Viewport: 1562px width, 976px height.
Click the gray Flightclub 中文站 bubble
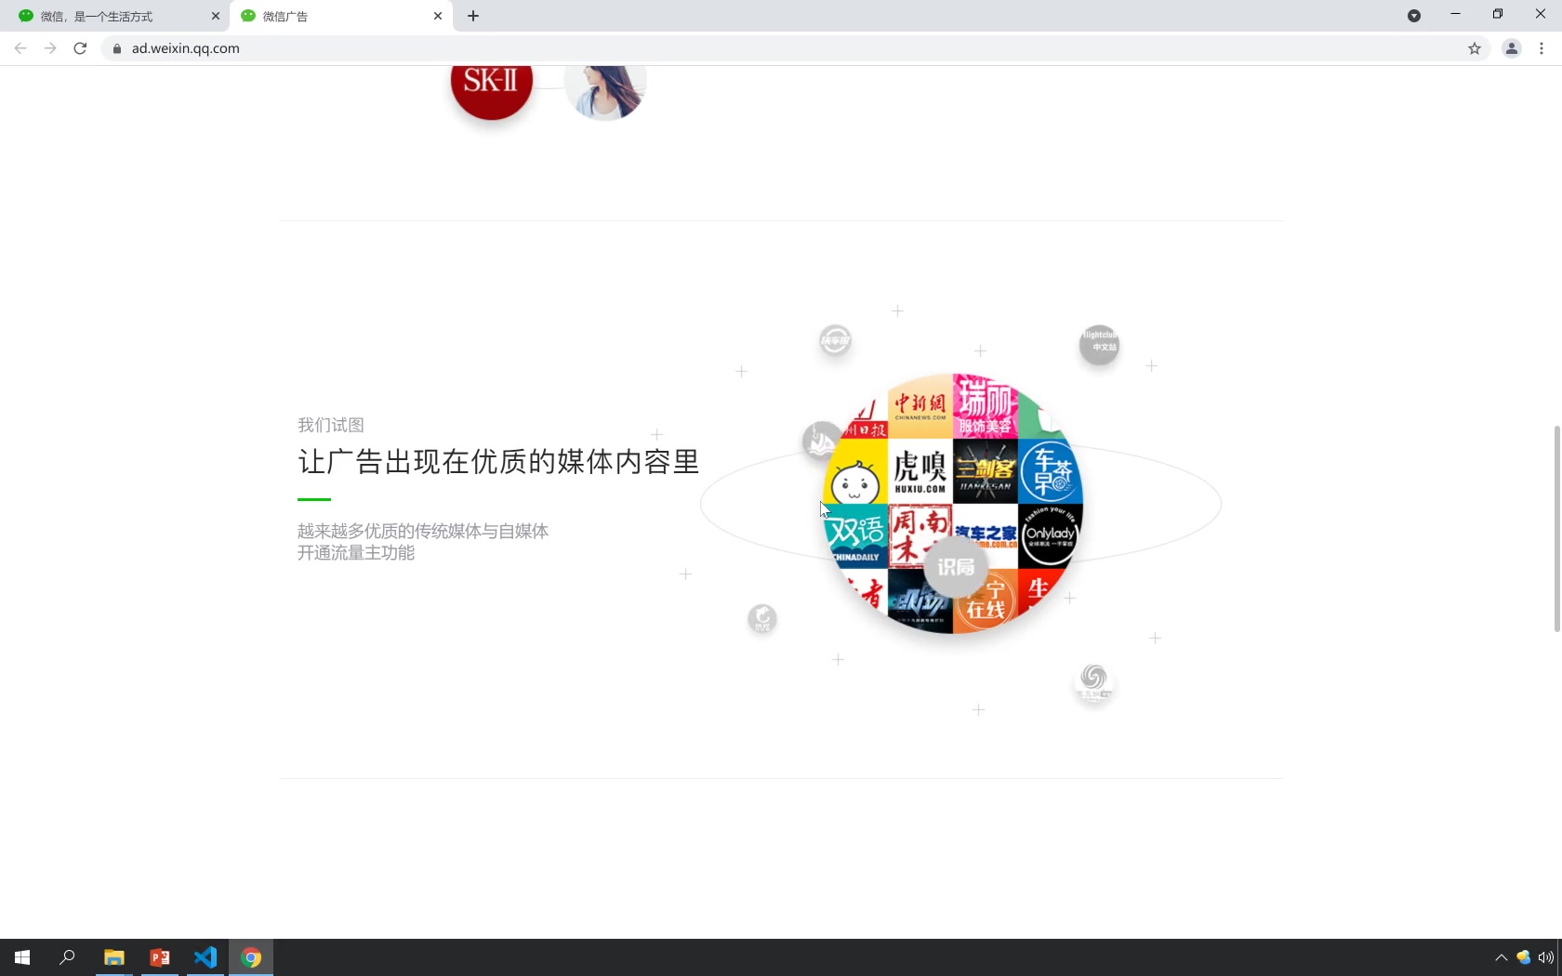coord(1099,345)
